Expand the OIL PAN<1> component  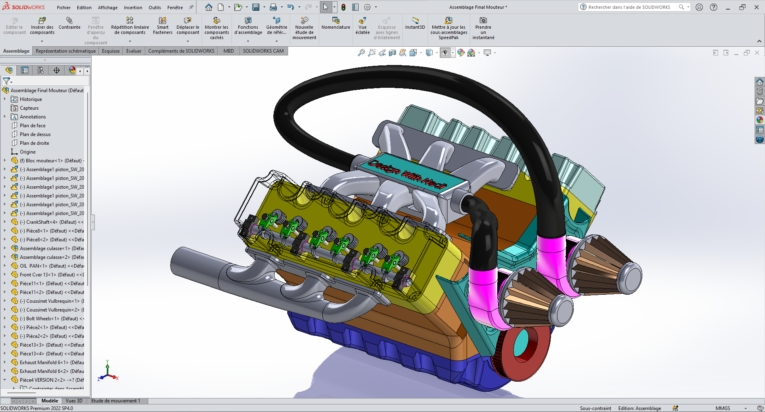[x=5, y=266]
